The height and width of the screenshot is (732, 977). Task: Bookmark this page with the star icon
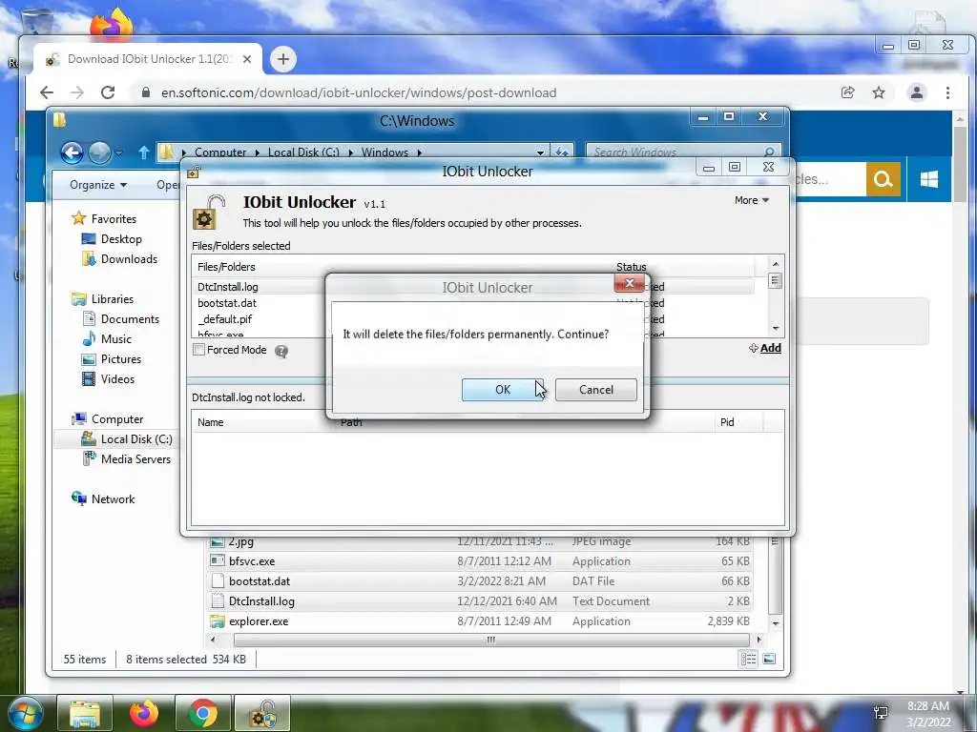(879, 92)
